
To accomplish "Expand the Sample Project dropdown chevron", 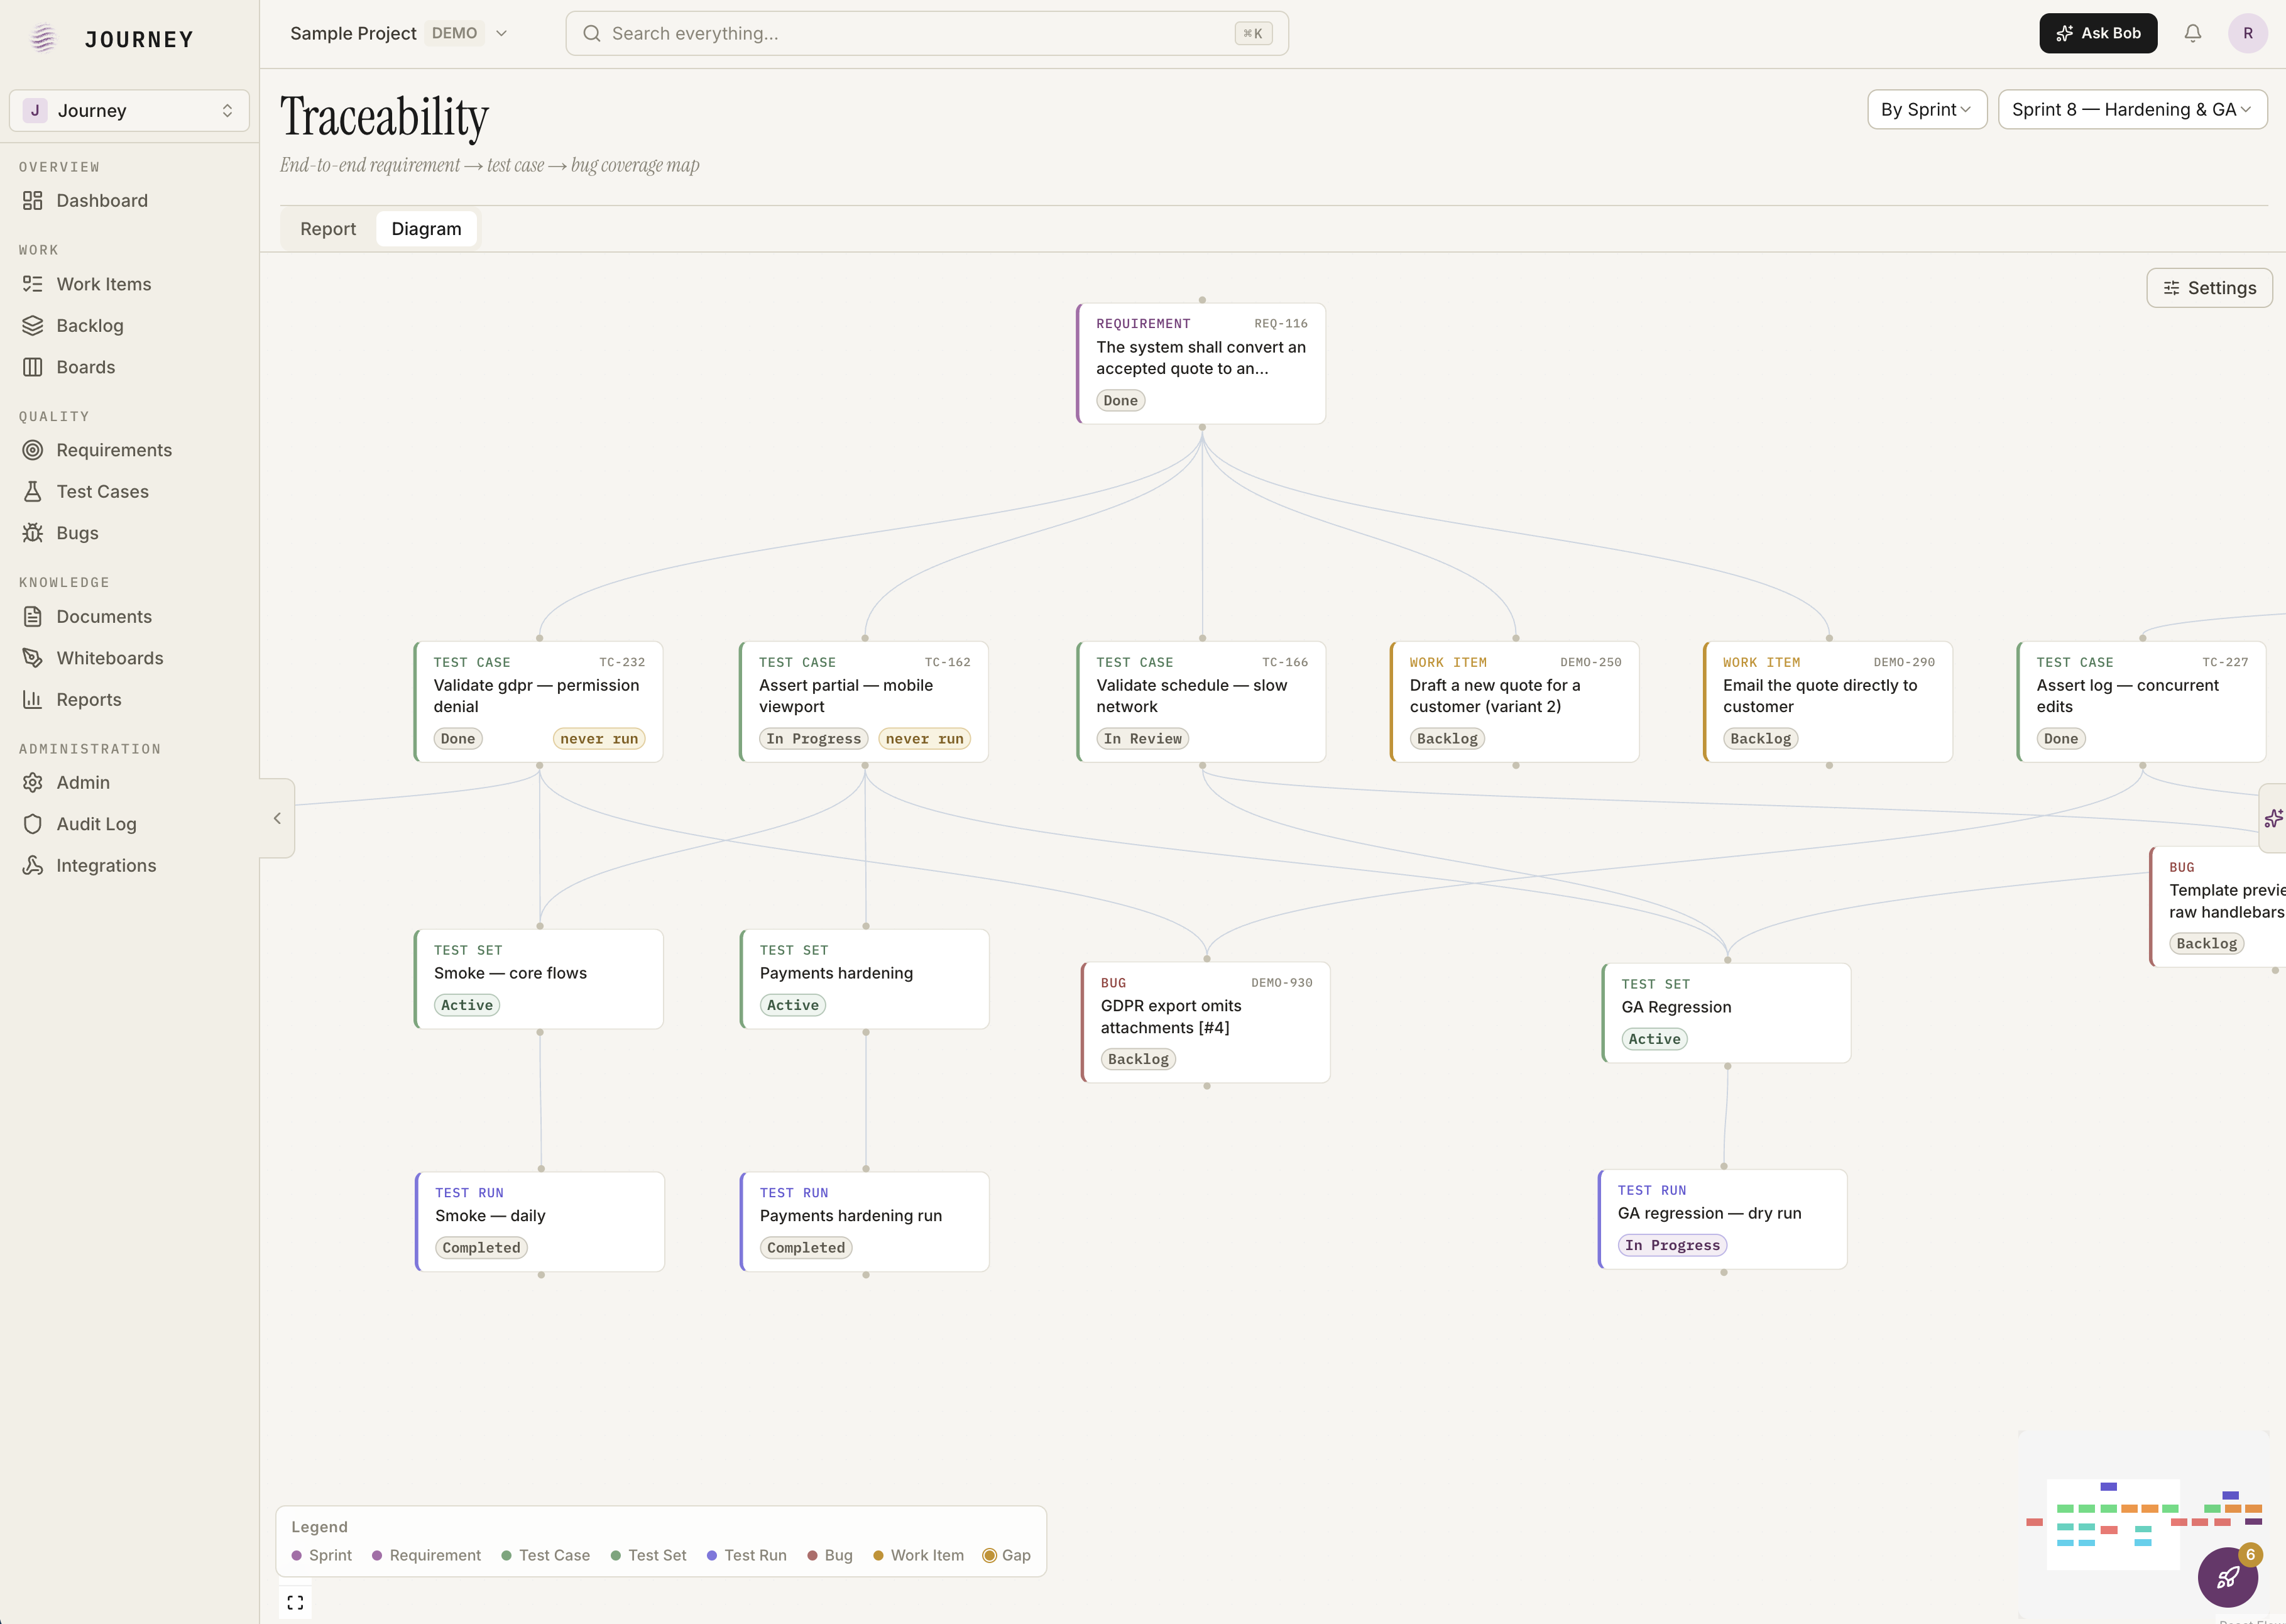I will [502, 33].
